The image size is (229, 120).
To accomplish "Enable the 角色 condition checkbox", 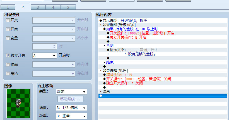I will click(8, 74).
